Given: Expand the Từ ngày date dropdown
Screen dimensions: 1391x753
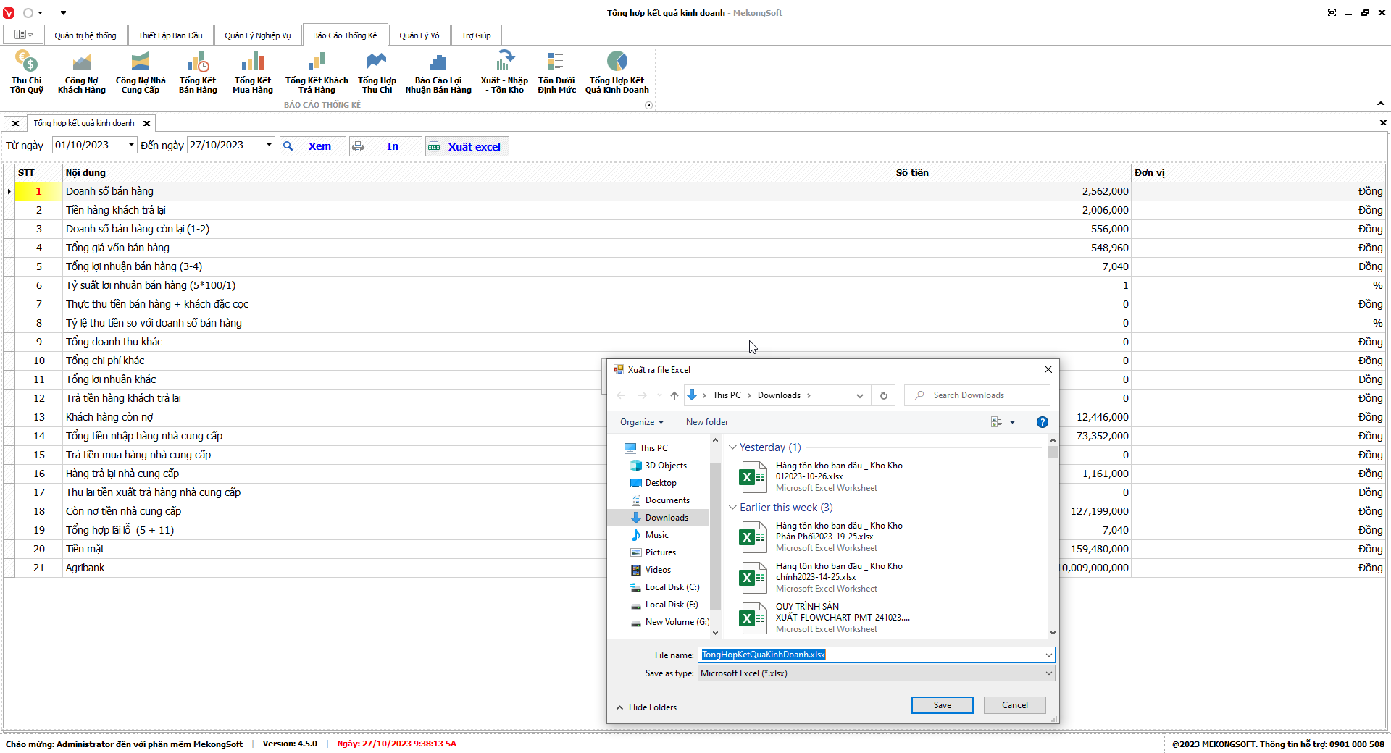Looking at the screenshot, I should coord(131,145).
